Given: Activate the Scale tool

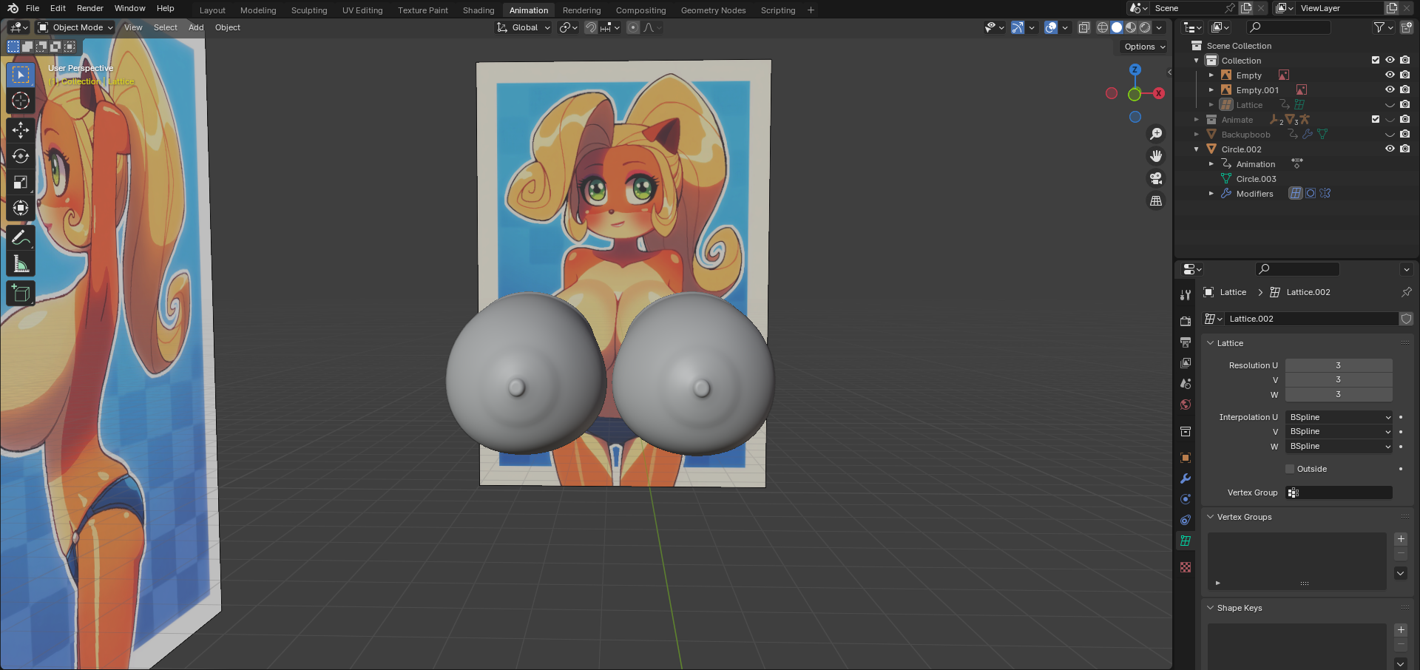Looking at the screenshot, I should pos(21,182).
